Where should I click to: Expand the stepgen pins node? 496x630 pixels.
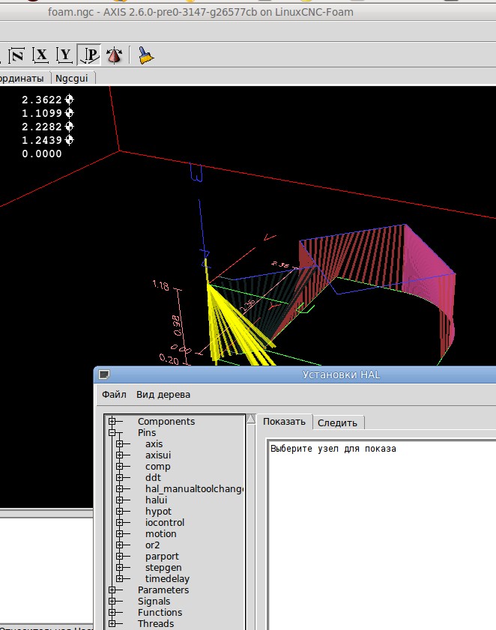(120, 568)
